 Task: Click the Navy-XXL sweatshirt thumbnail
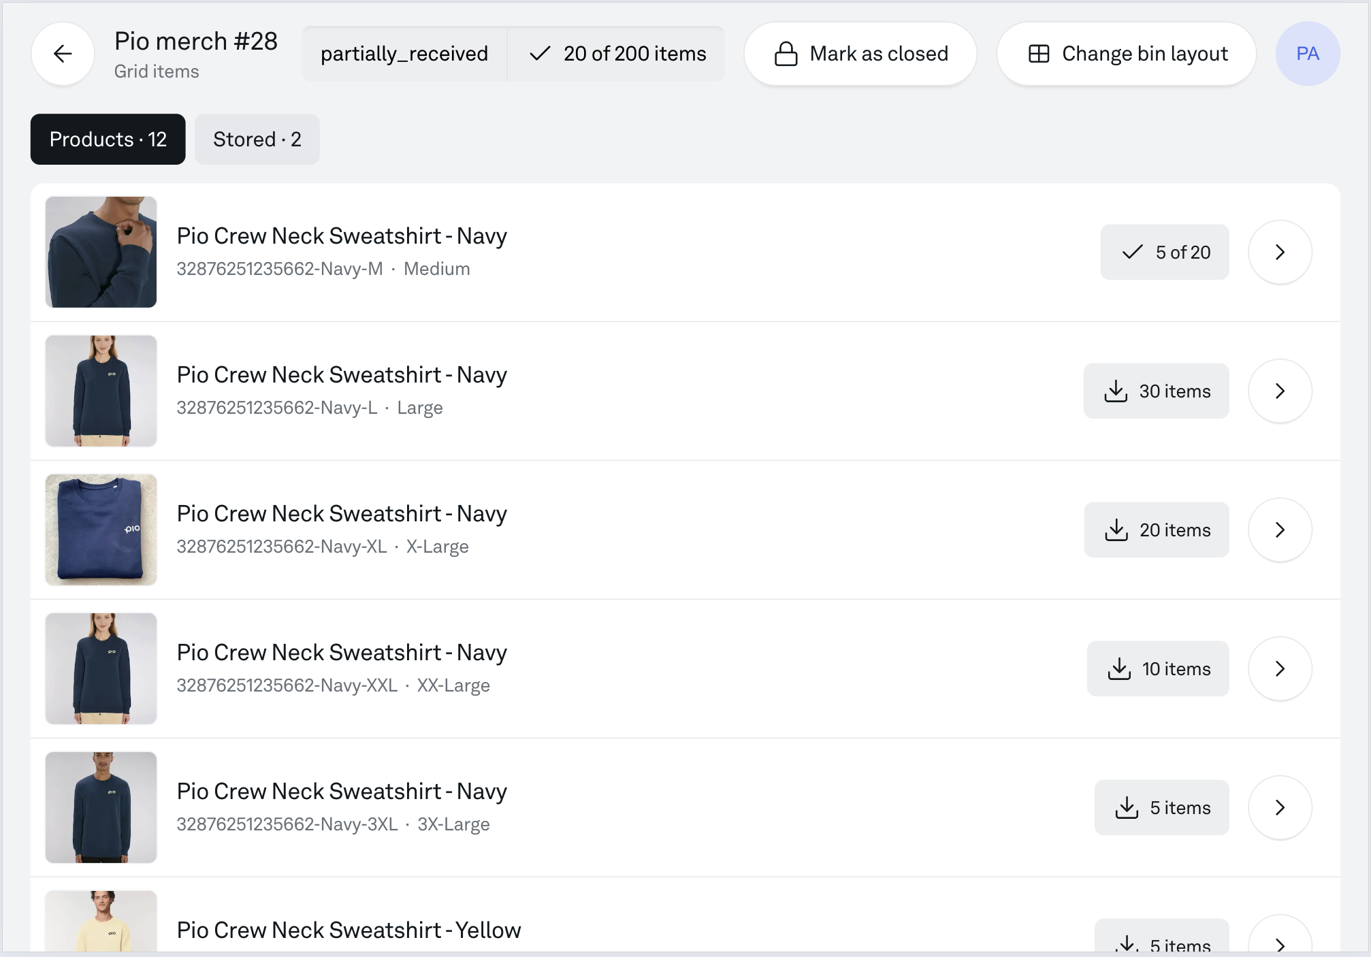pyautogui.click(x=101, y=669)
